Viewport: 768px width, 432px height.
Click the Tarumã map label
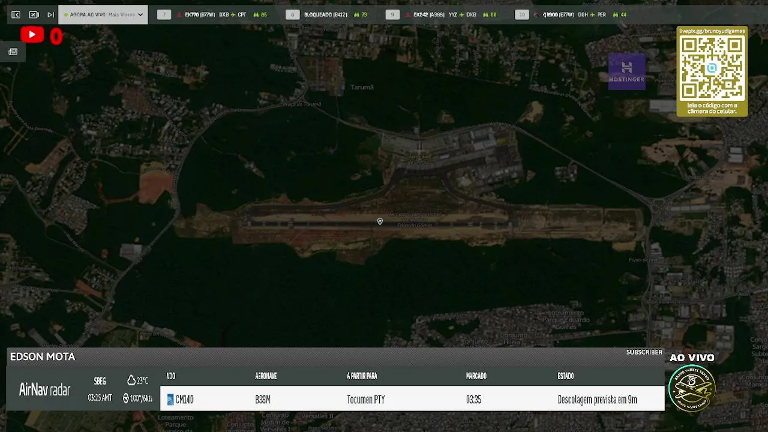[x=362, y=87]
